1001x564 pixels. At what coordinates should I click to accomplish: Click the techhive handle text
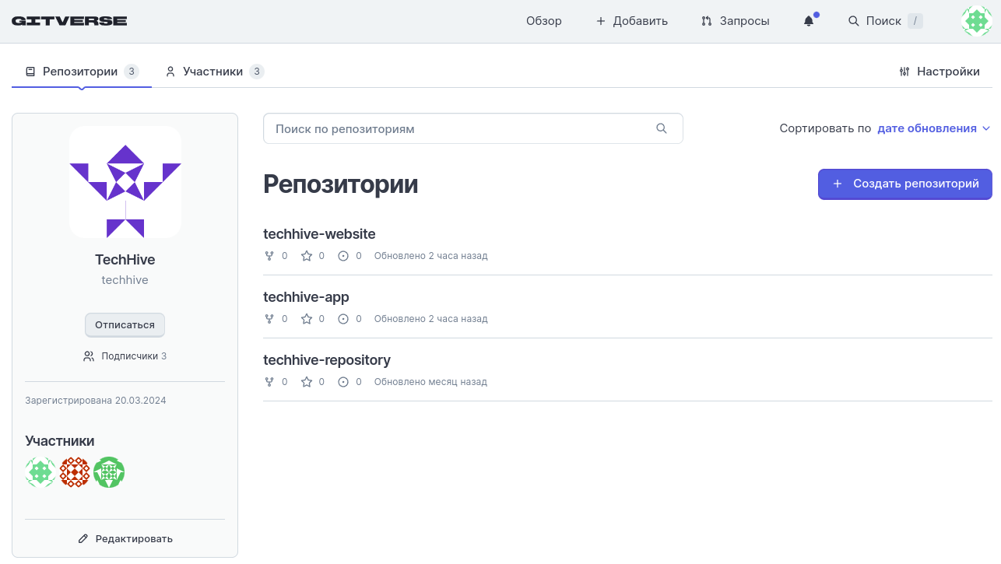click(x=125, y=280)
